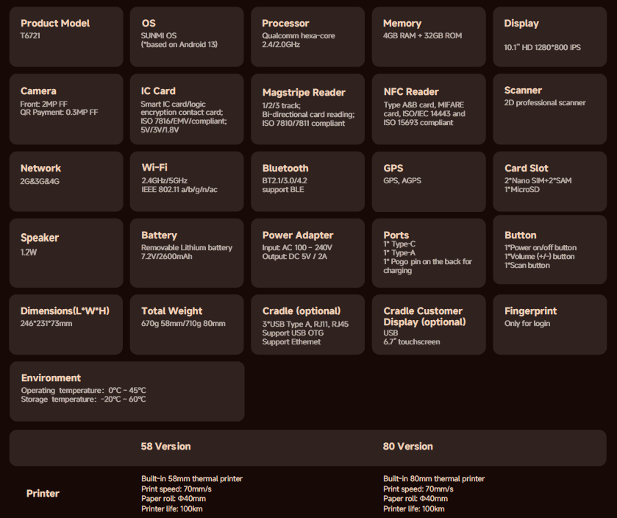Image resolution: width=617 pixels, height=518 pixels.
Task: Click the Magstripe Reader heading
Action: point(304,93)
